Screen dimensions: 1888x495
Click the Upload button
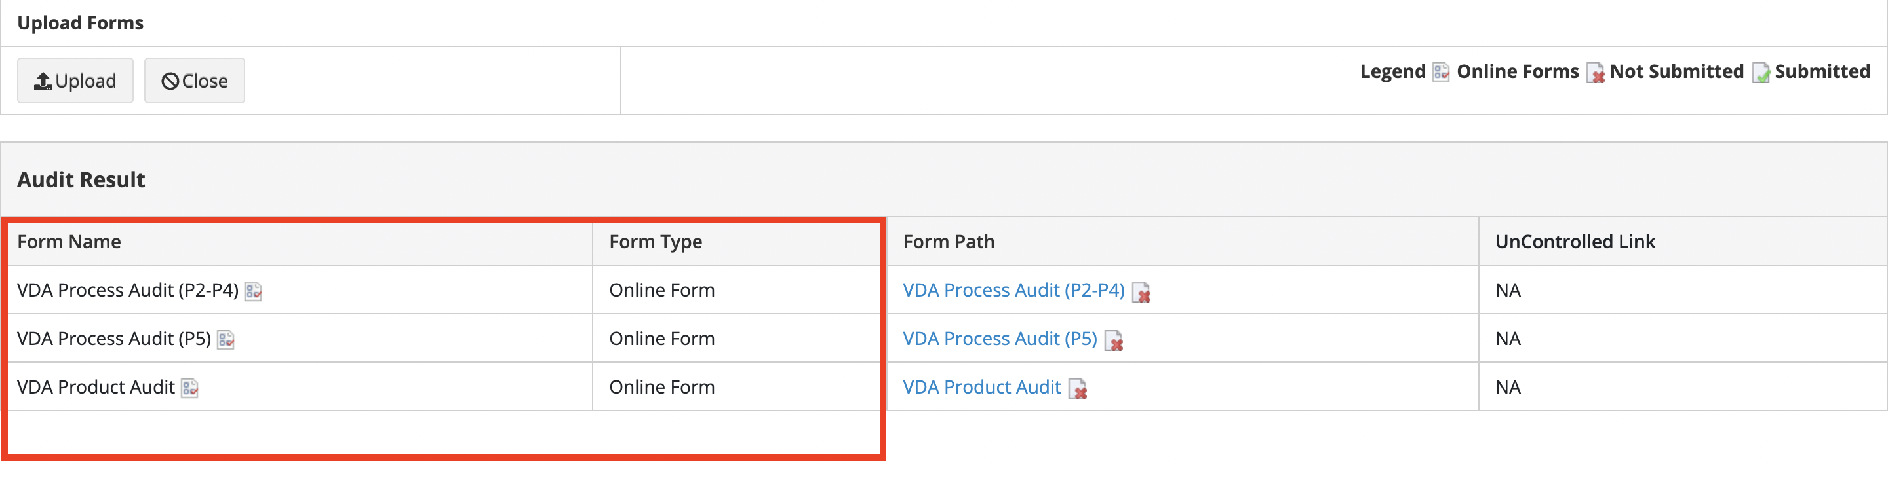pyautogui.click(x=75, y=81)
